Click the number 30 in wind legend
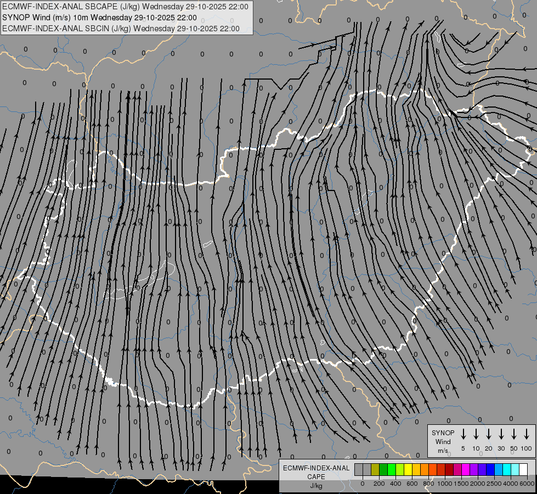 501,448
